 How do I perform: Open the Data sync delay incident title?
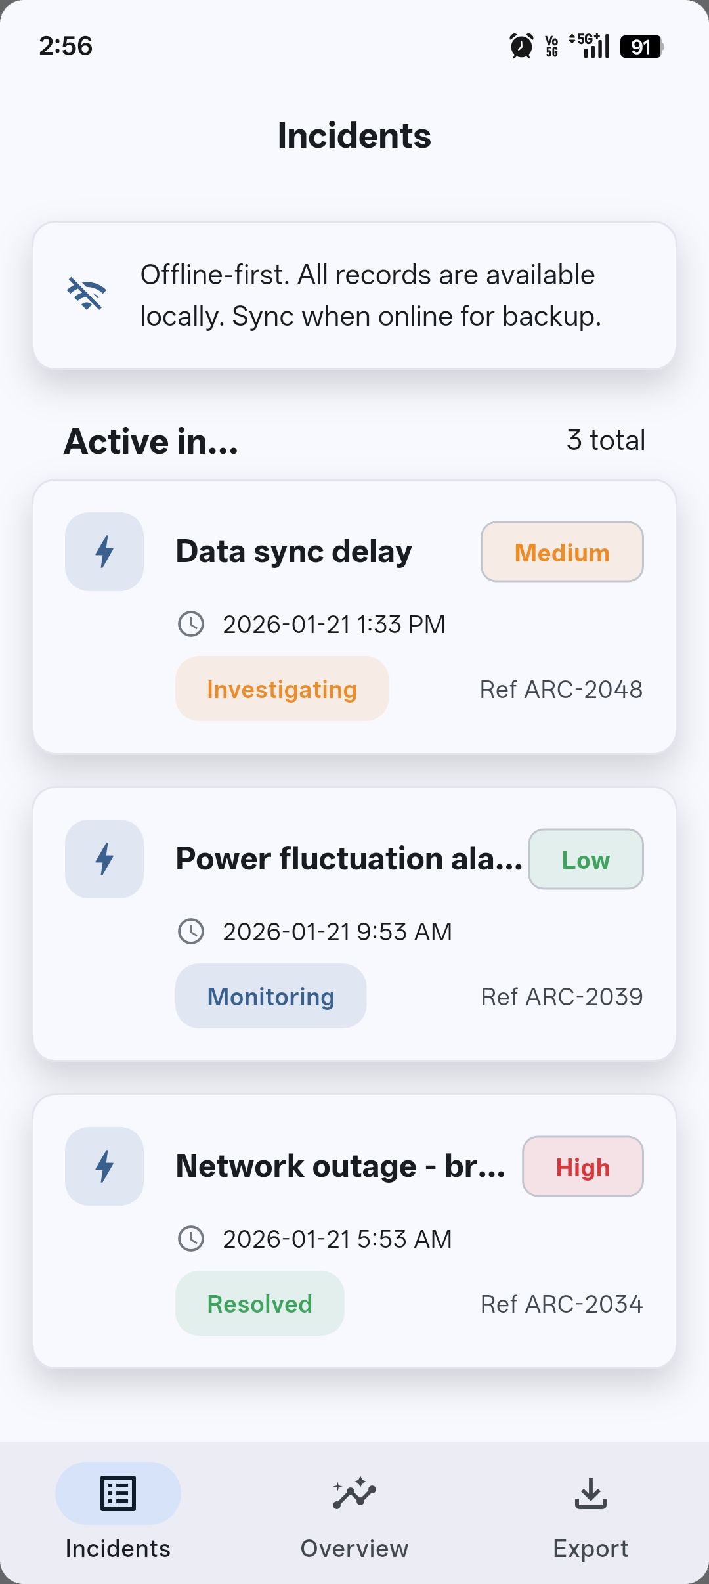(294, 552)
